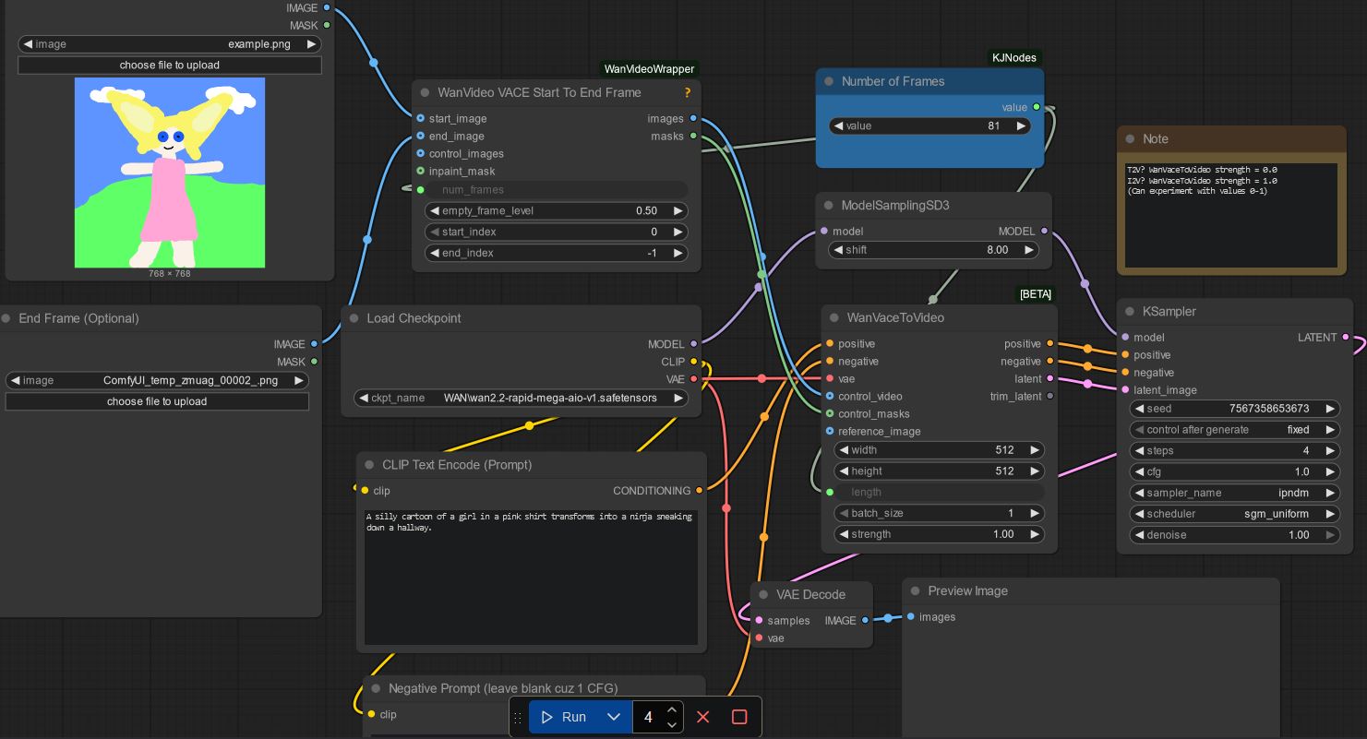The height and width of the screenshot is (739, 1367).
Task: Collapse the CLIP Text Encode (Prompt) node
Action: click(x=369, y=464)
